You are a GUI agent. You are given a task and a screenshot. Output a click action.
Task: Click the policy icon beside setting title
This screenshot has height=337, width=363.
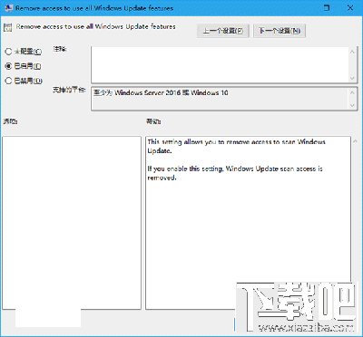8,27
